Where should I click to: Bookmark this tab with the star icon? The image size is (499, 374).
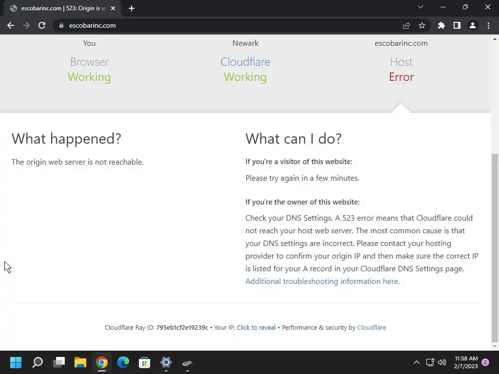click(x=422, y=25)
